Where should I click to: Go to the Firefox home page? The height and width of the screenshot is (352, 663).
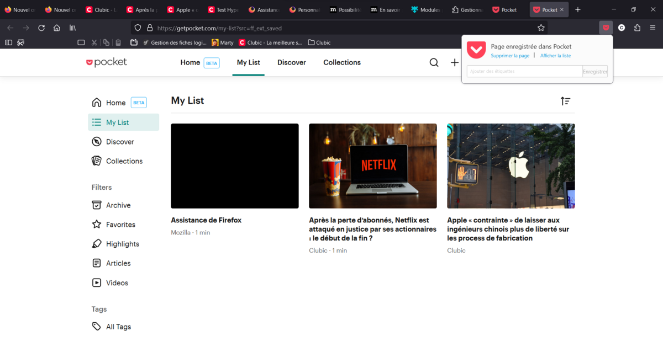pos(56,28)
